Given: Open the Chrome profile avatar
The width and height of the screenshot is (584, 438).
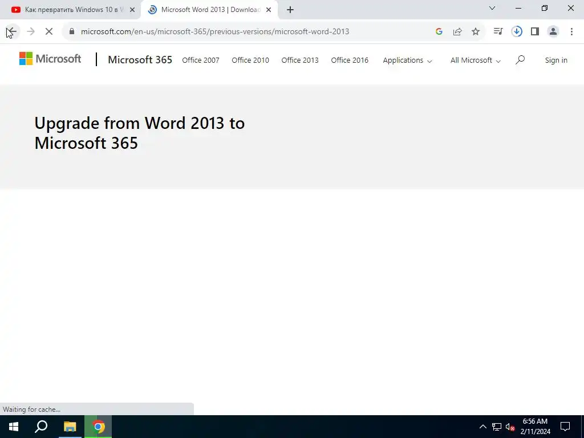Looking at the screenshot, I should pos(553,32).
